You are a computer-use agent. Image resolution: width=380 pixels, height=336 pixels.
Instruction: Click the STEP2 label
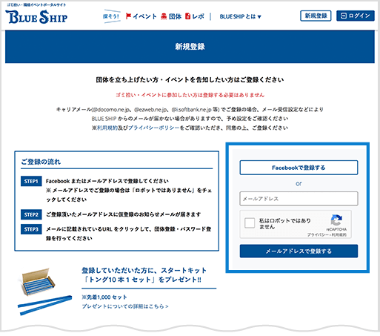(31, 214)
